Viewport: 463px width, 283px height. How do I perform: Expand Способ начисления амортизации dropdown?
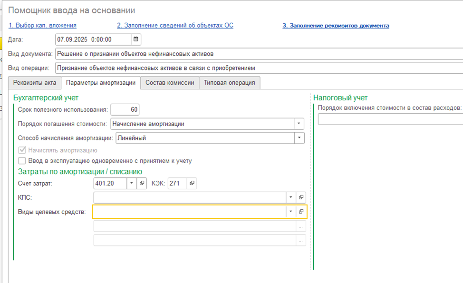coord(299,138)
